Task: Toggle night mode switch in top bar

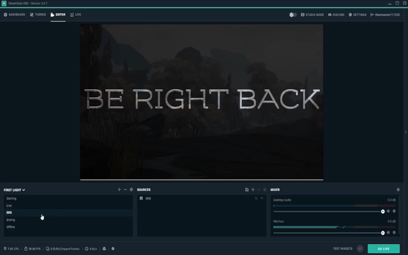Action: coord(293,15)
